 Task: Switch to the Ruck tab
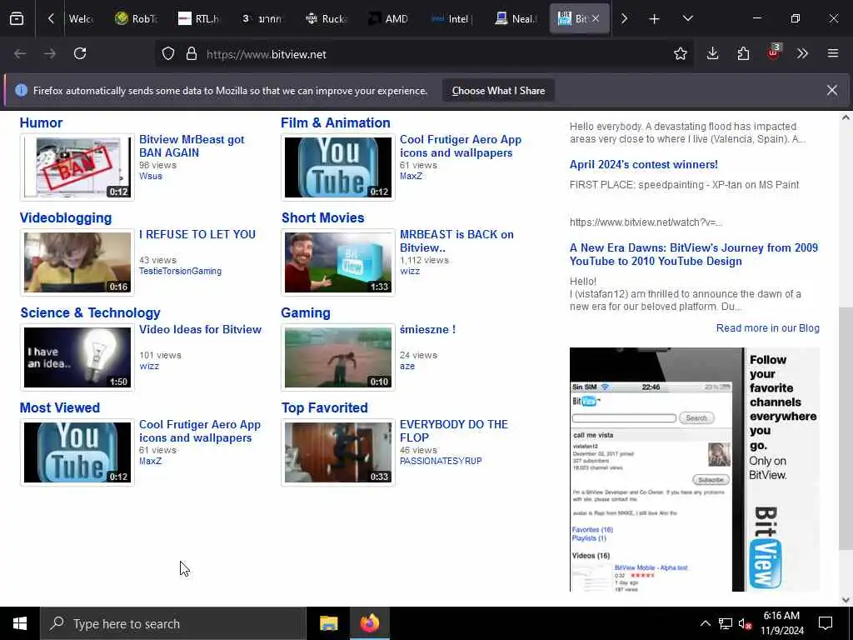coord(326,19)
